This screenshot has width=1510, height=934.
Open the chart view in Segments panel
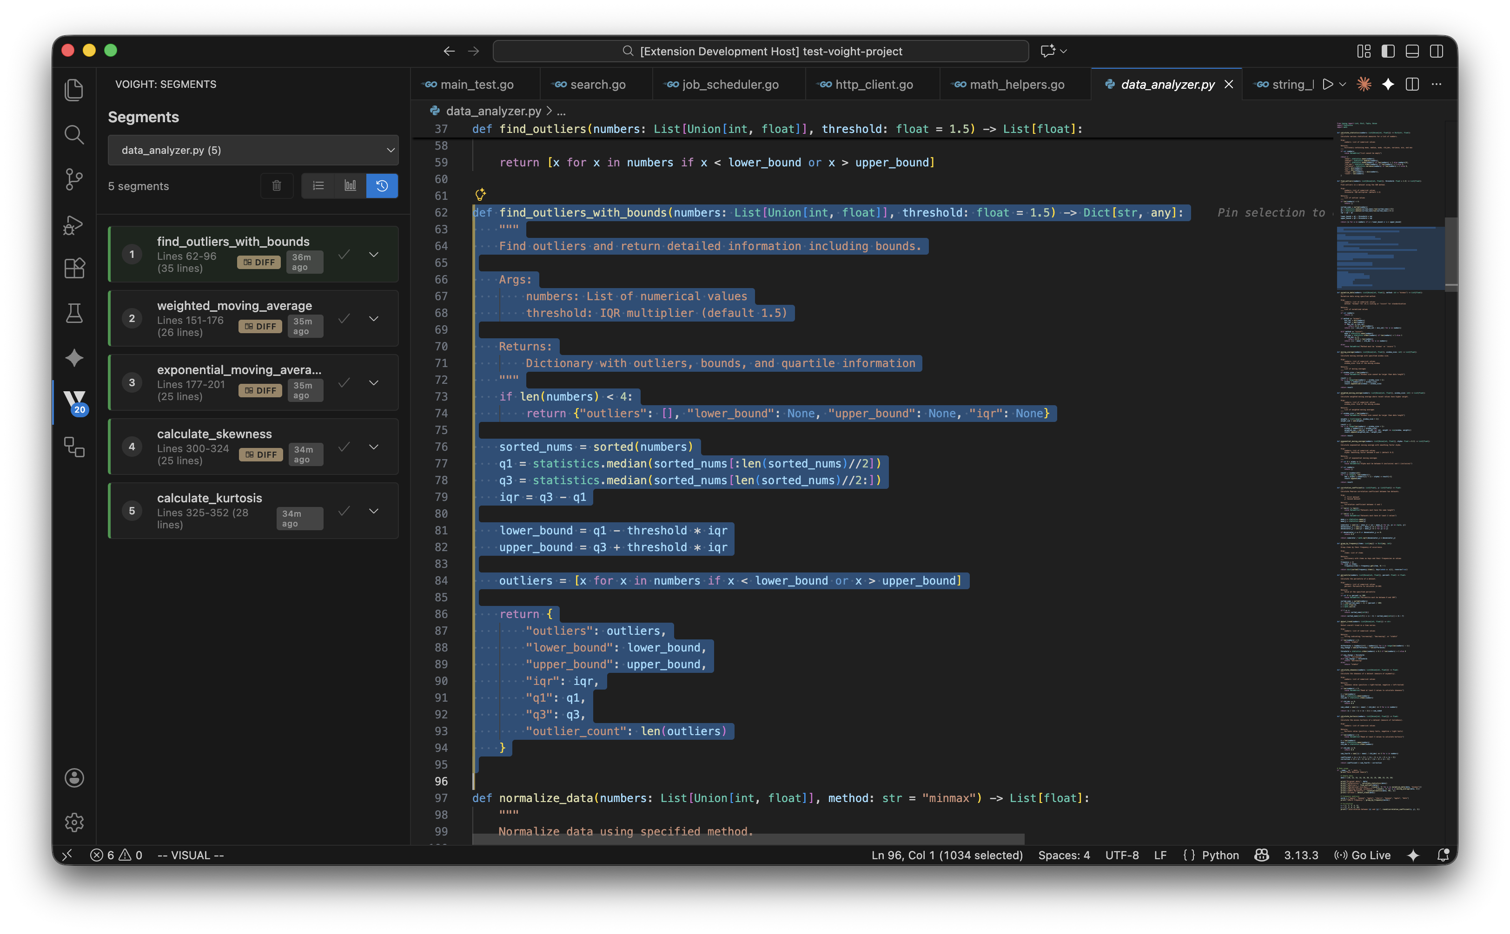[x=350, y=185]
